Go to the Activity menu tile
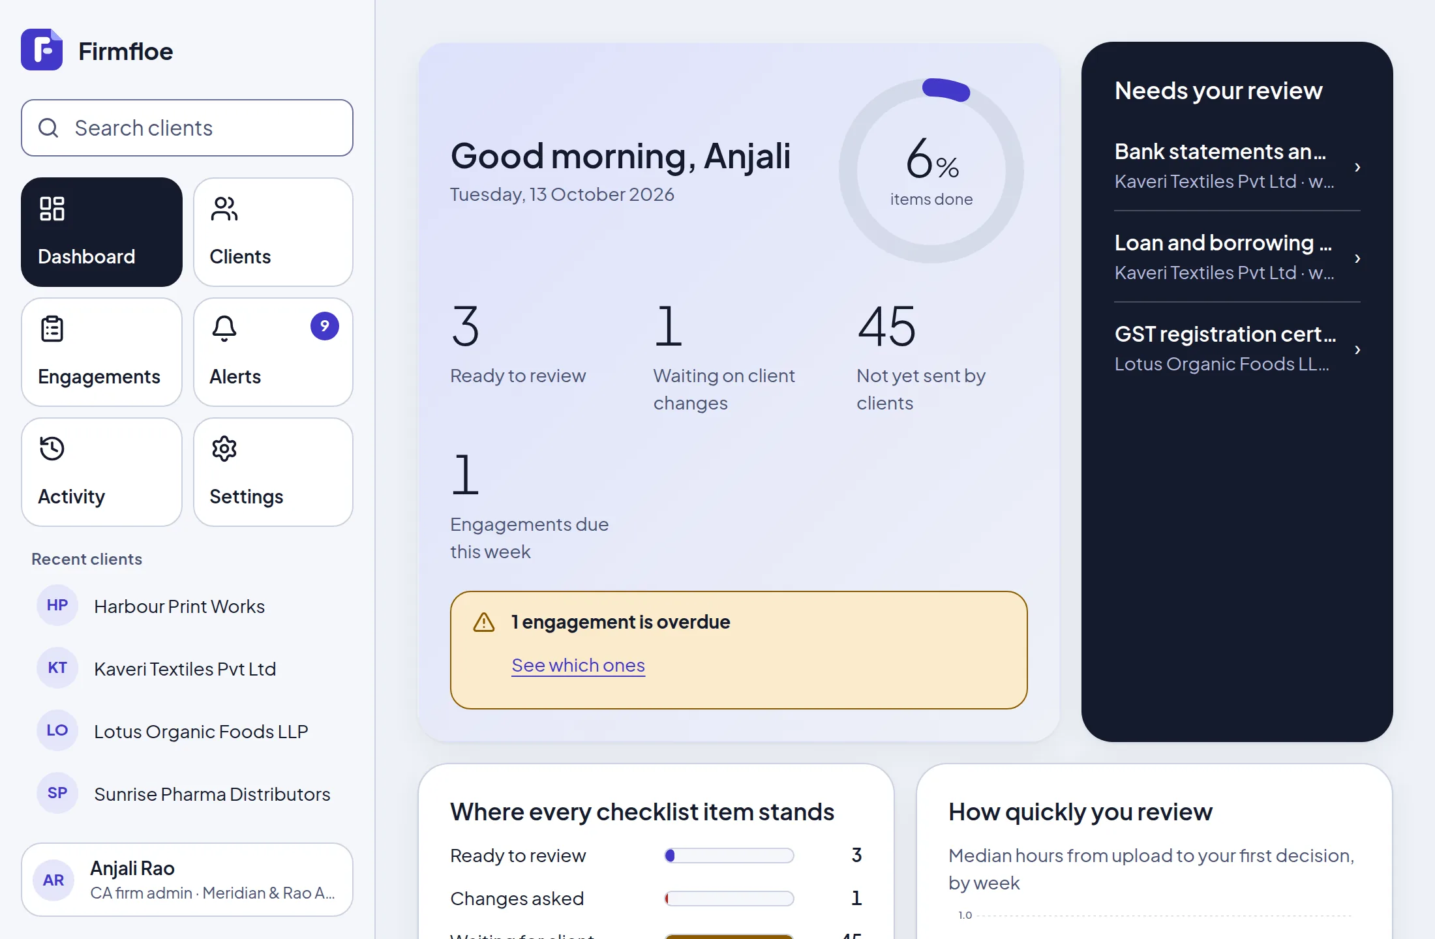Viewport: 1435px width, 939px height. coord(102,472)
